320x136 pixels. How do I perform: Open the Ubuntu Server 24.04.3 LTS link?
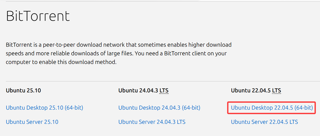pyautogui.click(x=152, y=122)
